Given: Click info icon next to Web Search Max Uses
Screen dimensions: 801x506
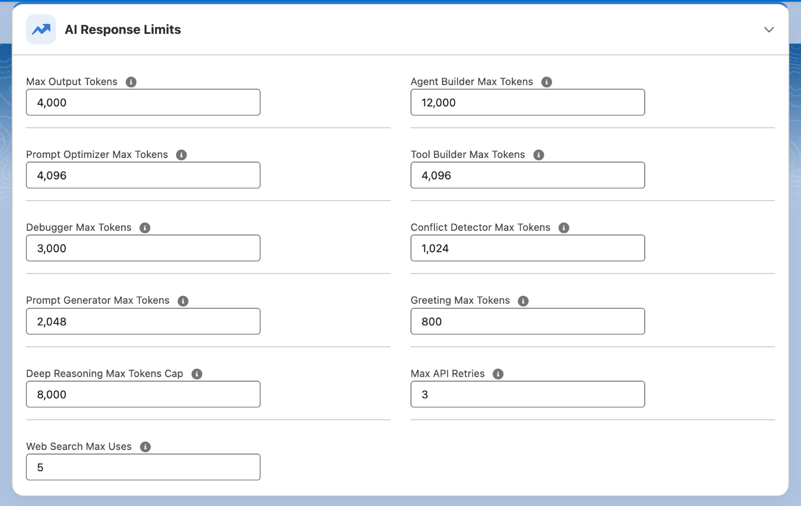Looking at the screenshot, I should tap(145, 447).
